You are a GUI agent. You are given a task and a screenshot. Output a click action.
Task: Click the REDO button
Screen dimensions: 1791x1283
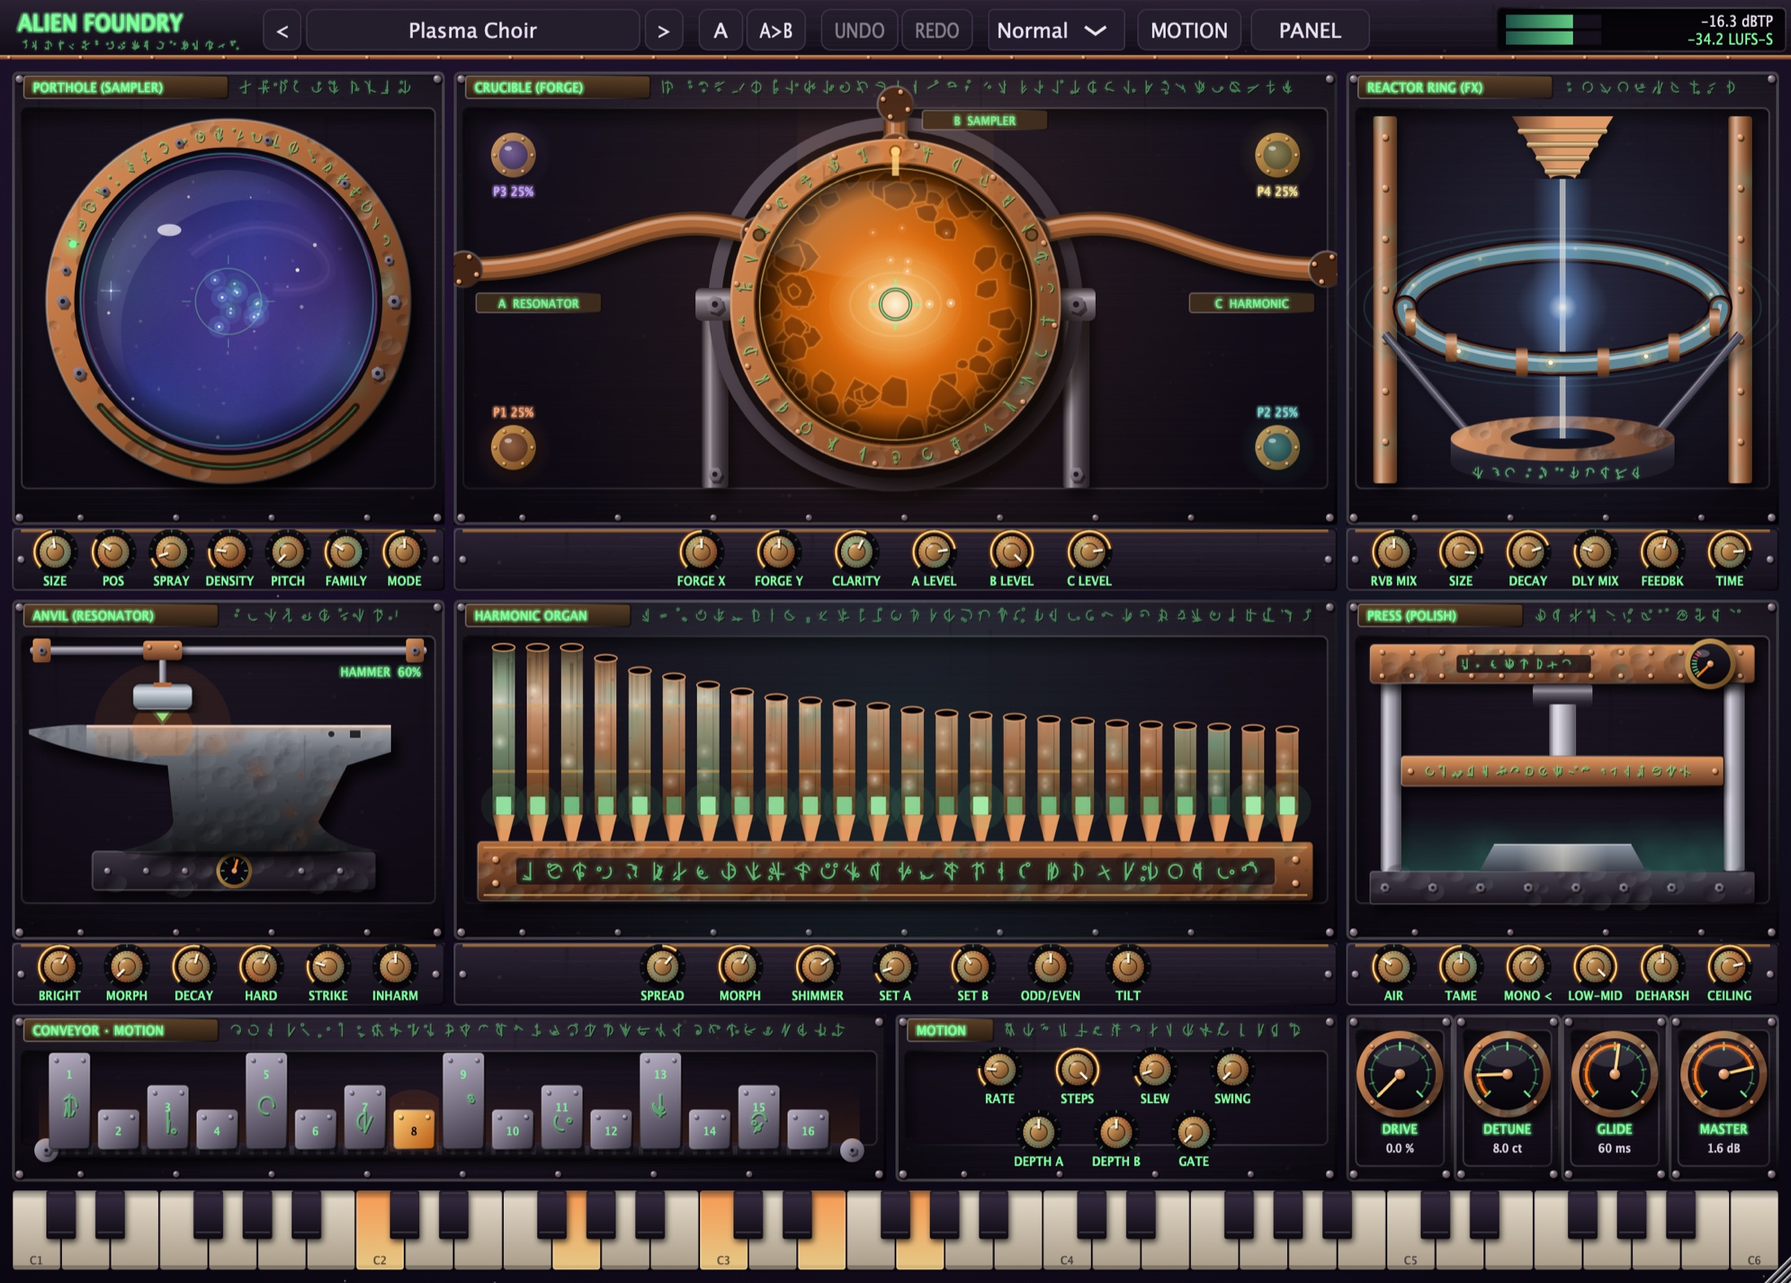tap(936, 31)
